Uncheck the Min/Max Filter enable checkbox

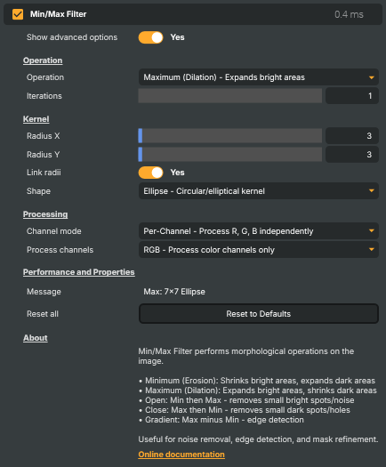click(x=18, y=14)
